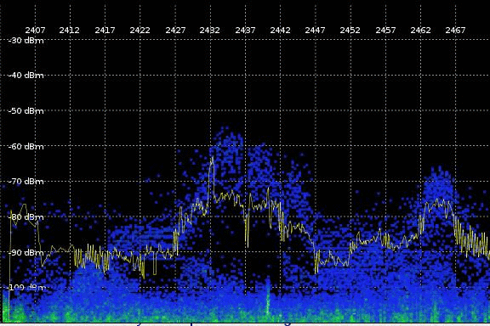Click the 2447 frequency label

pyautogui.click(x=315, y=31)
